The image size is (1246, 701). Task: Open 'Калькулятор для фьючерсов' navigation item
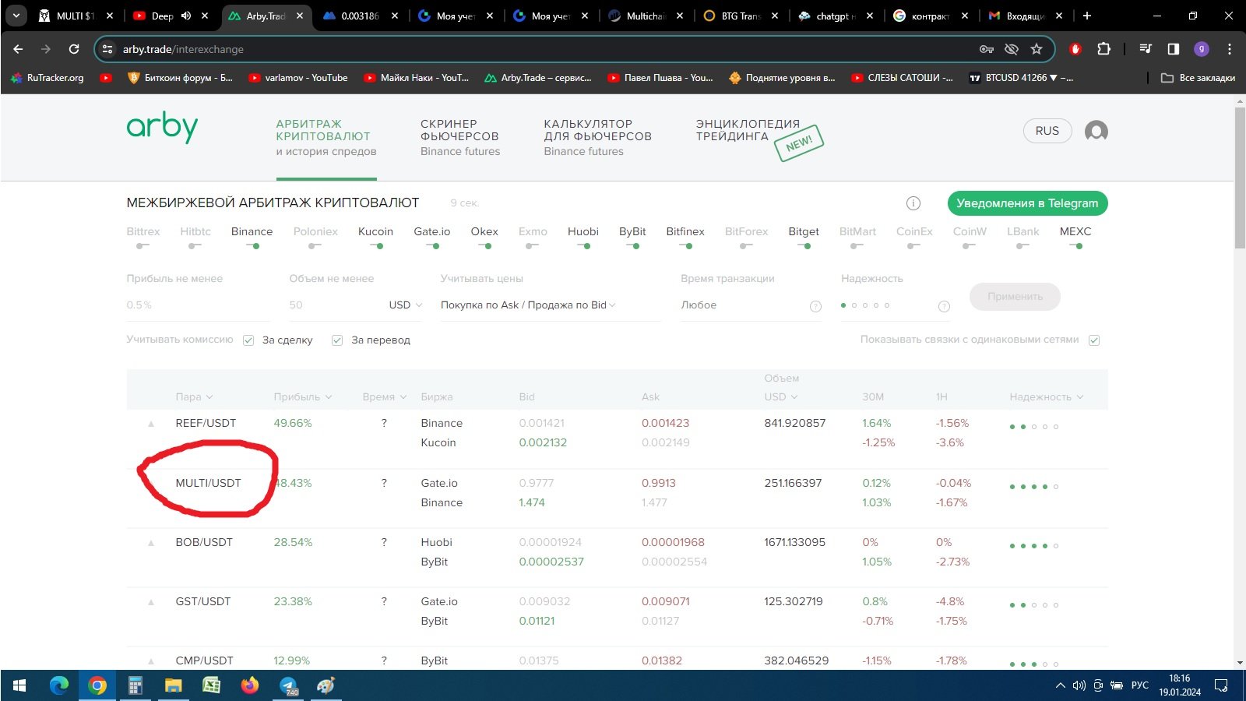(597, 137)
